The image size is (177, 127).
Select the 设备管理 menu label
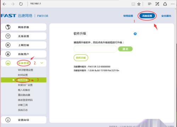pos(24,63)
